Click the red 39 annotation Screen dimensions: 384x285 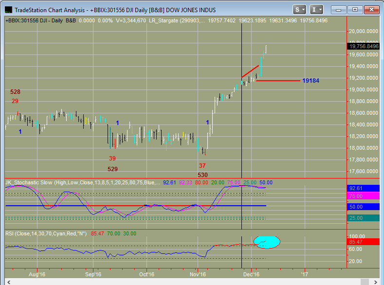[x=112, y=159]
